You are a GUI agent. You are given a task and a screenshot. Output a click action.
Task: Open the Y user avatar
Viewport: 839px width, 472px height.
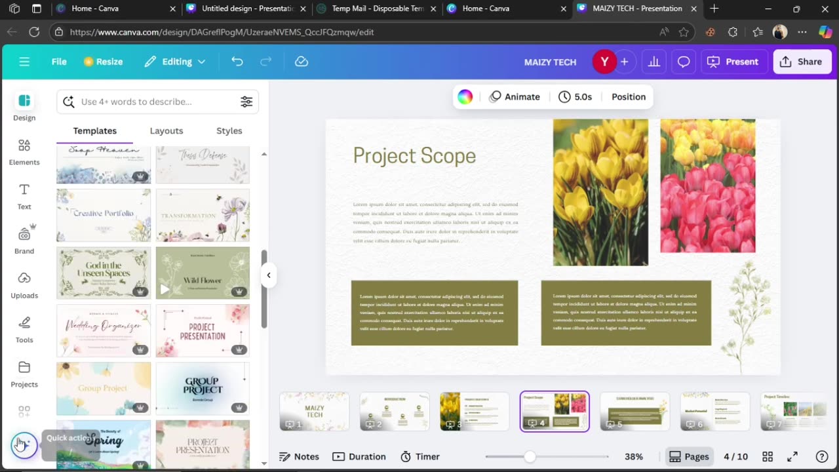click(x=604, y=62)
